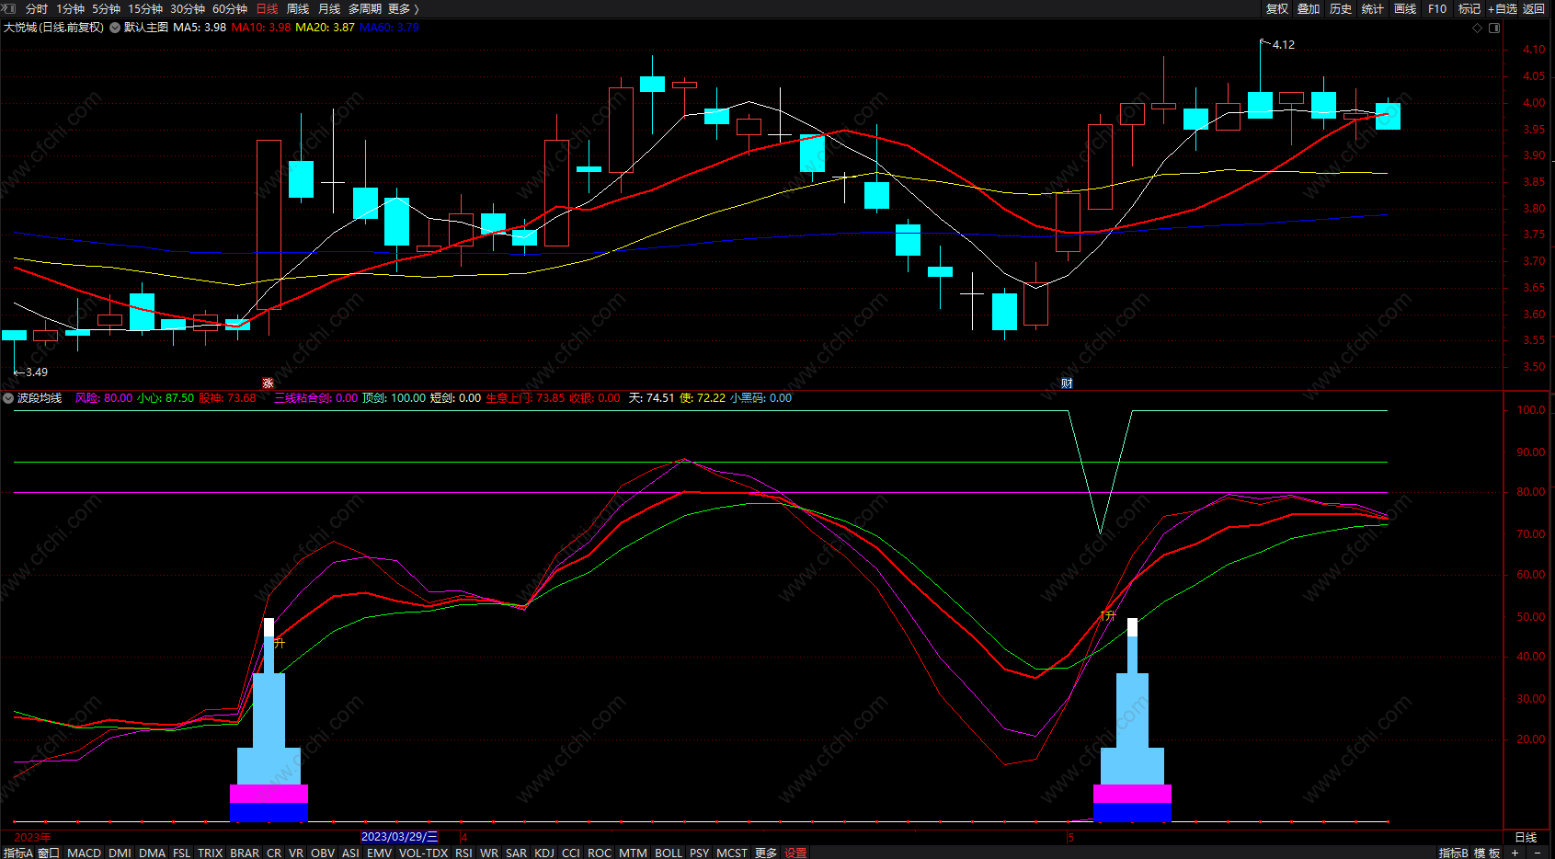Click the 模板 template button

click(x=1487, y=853)
